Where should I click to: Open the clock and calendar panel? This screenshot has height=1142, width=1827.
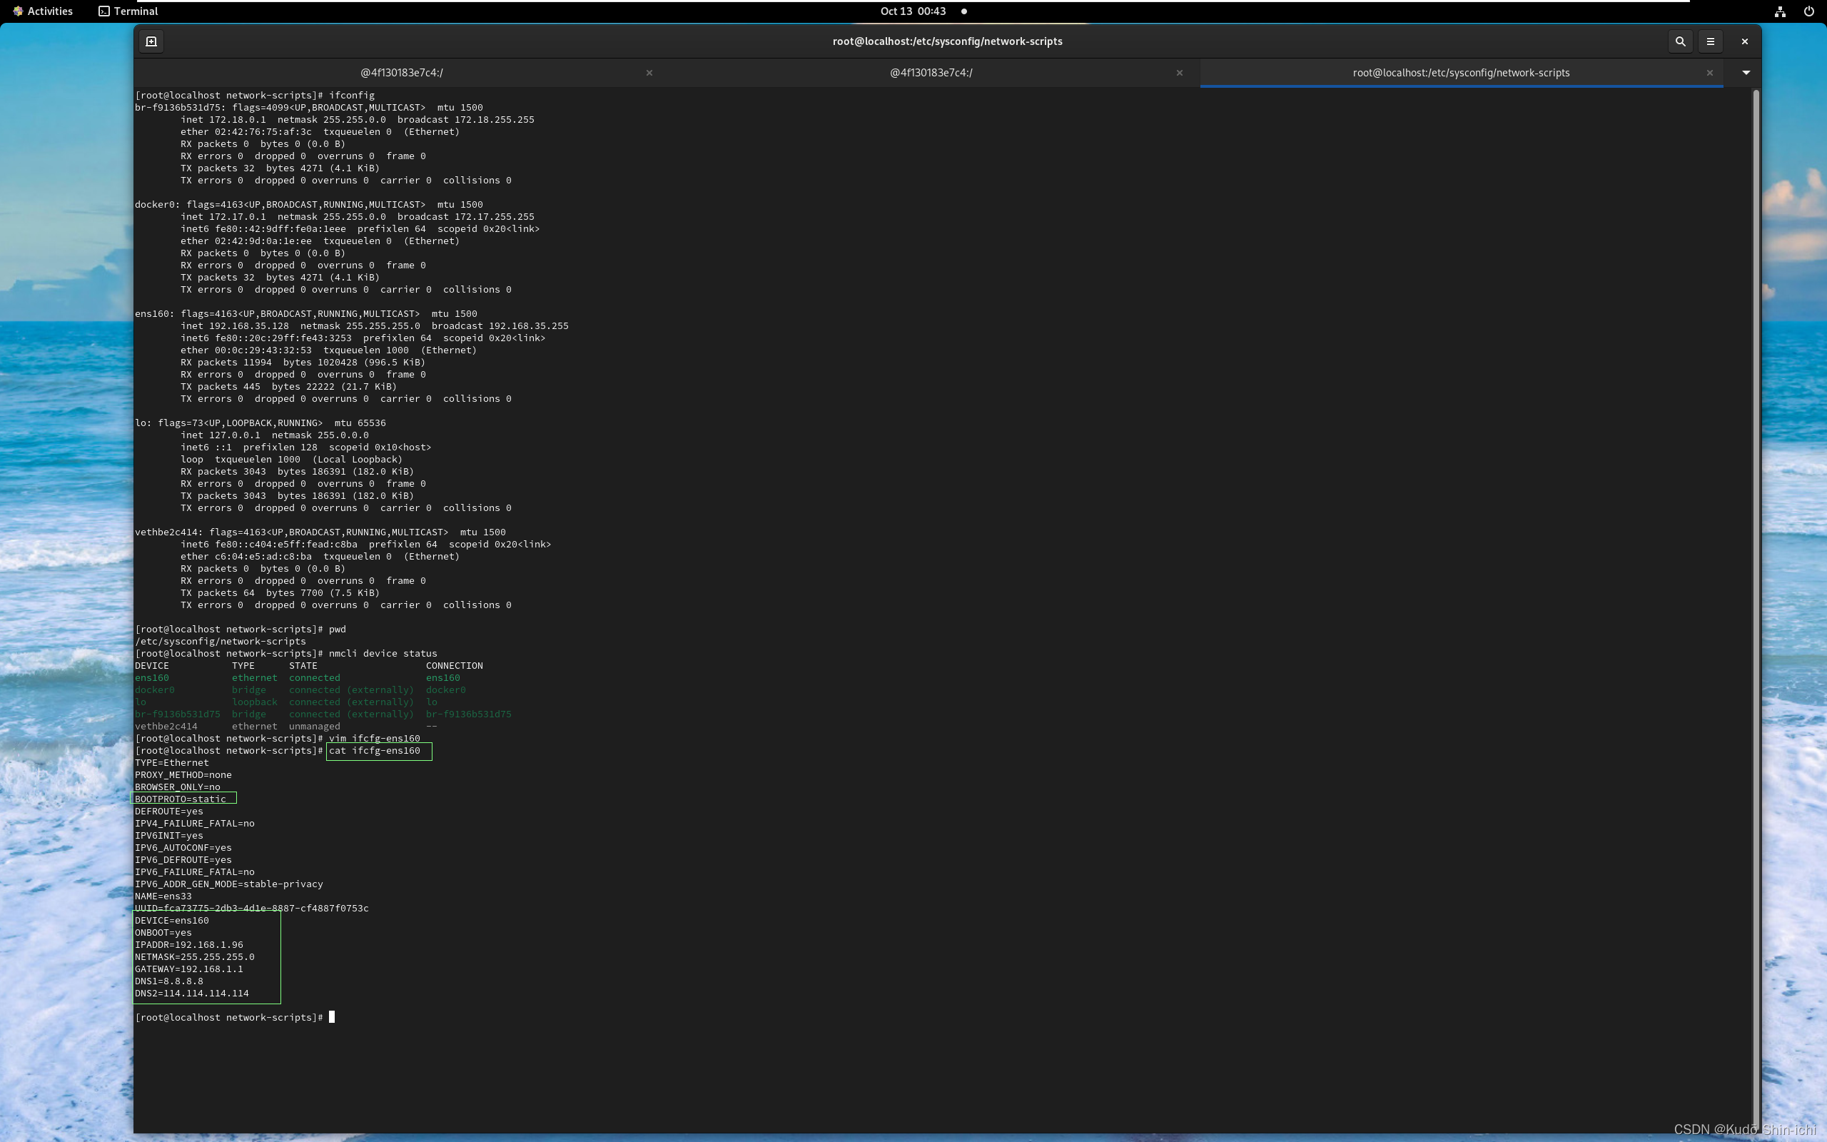(913, 11)
